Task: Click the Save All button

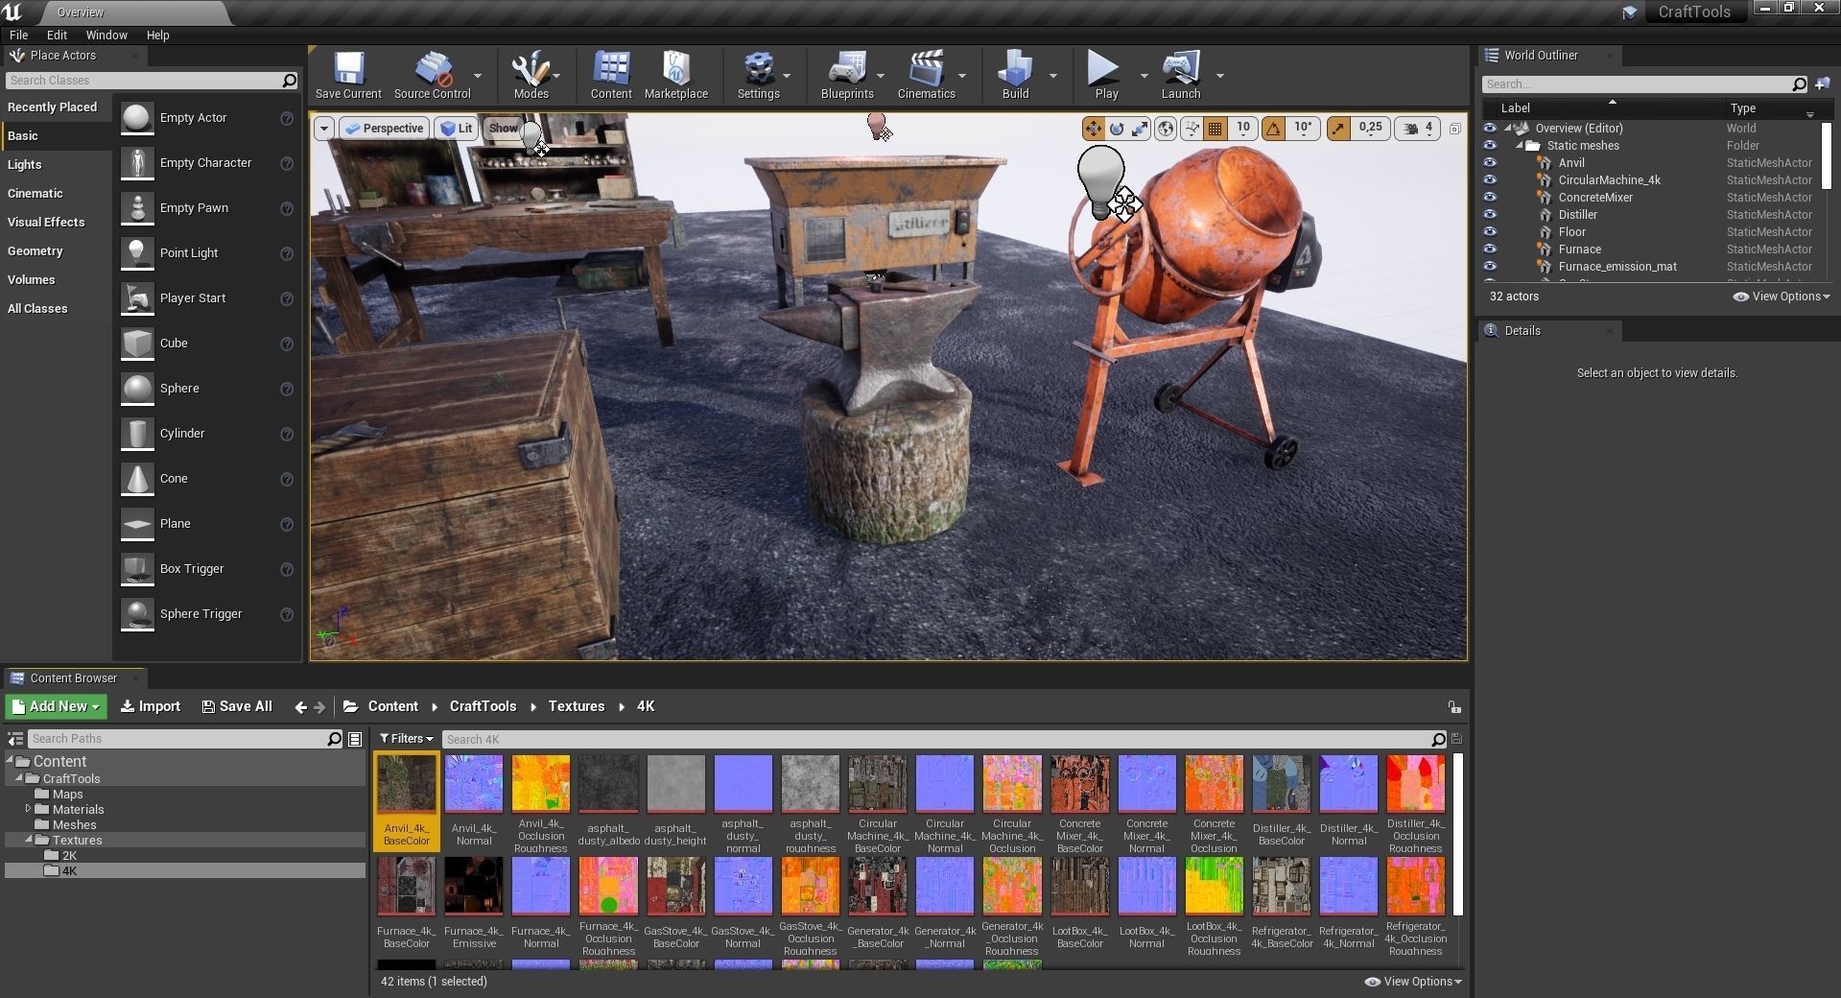Action: pyautogui.click(x=236, y=706)
